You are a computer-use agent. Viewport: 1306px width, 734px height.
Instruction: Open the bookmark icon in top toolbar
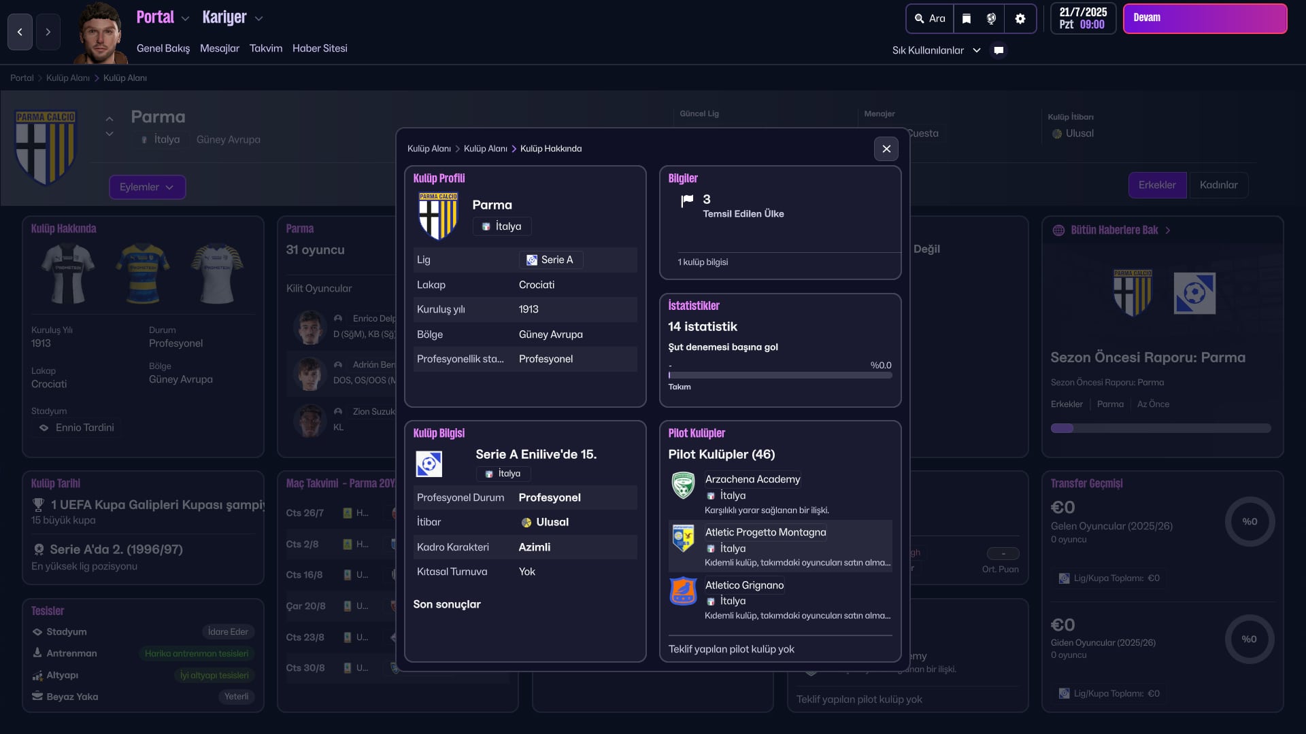[x=966, y=19]
